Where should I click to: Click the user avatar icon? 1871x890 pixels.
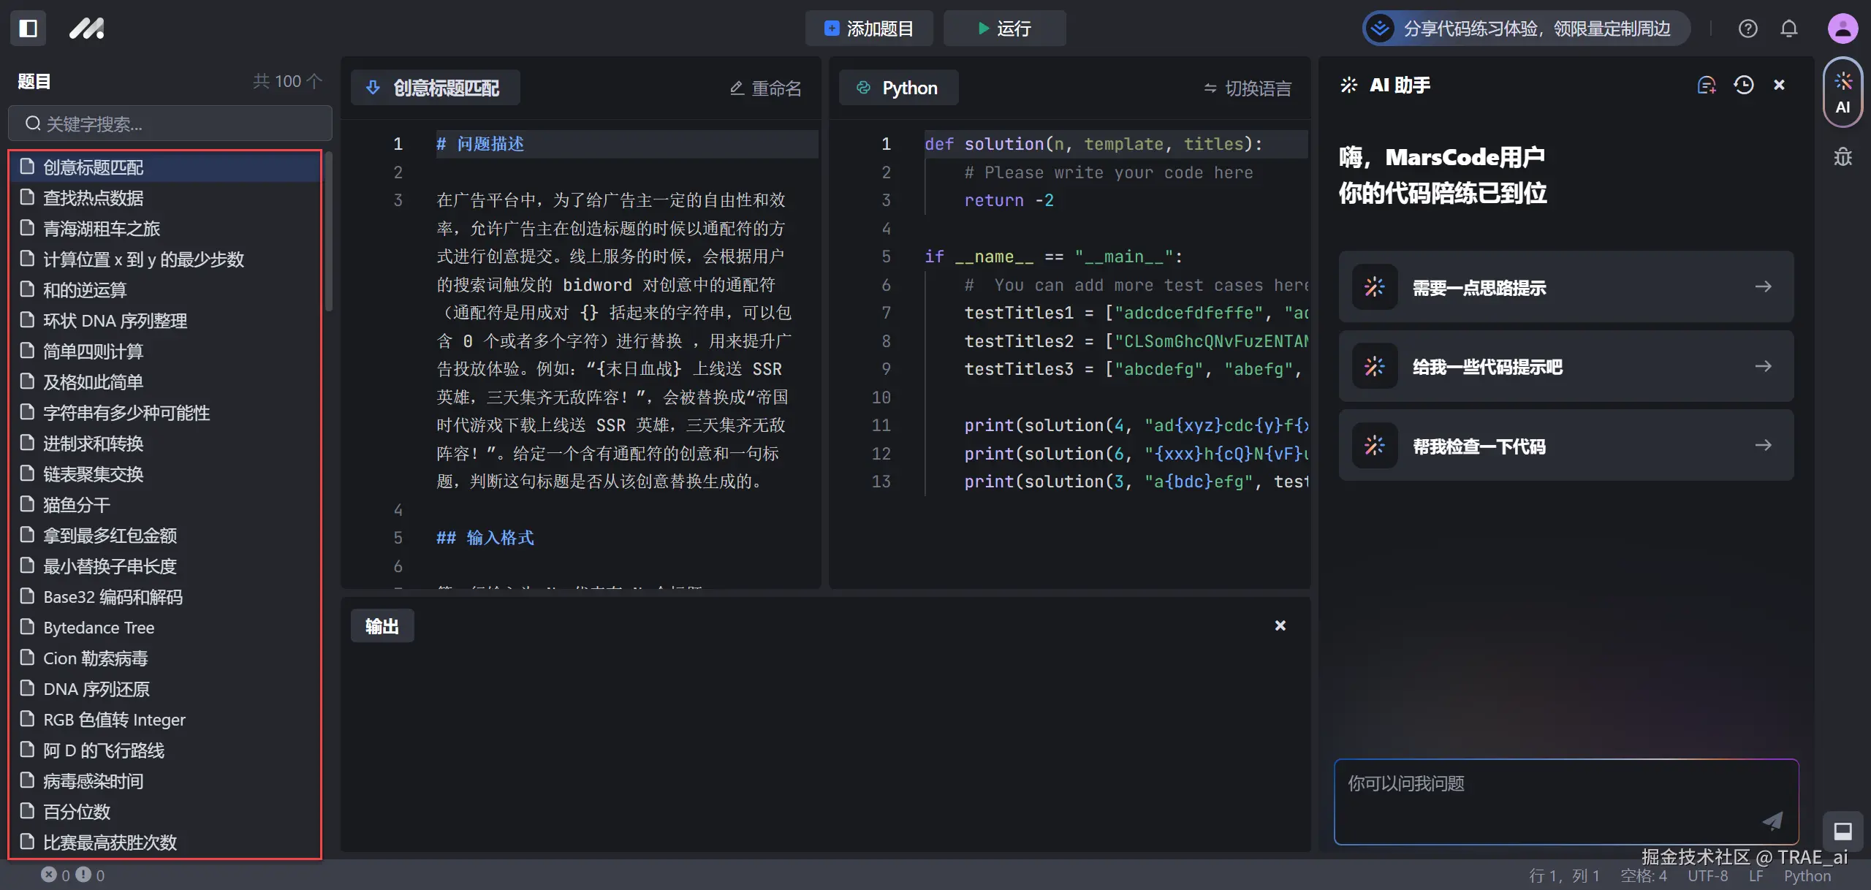(x=1842, y=28)
